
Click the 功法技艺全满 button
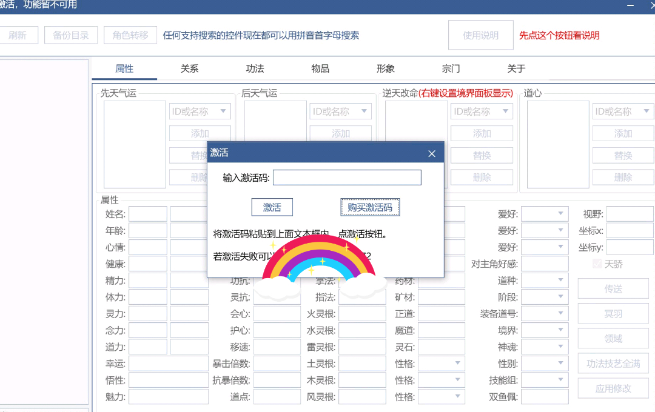pyautogui.click(x=613, y=364)
